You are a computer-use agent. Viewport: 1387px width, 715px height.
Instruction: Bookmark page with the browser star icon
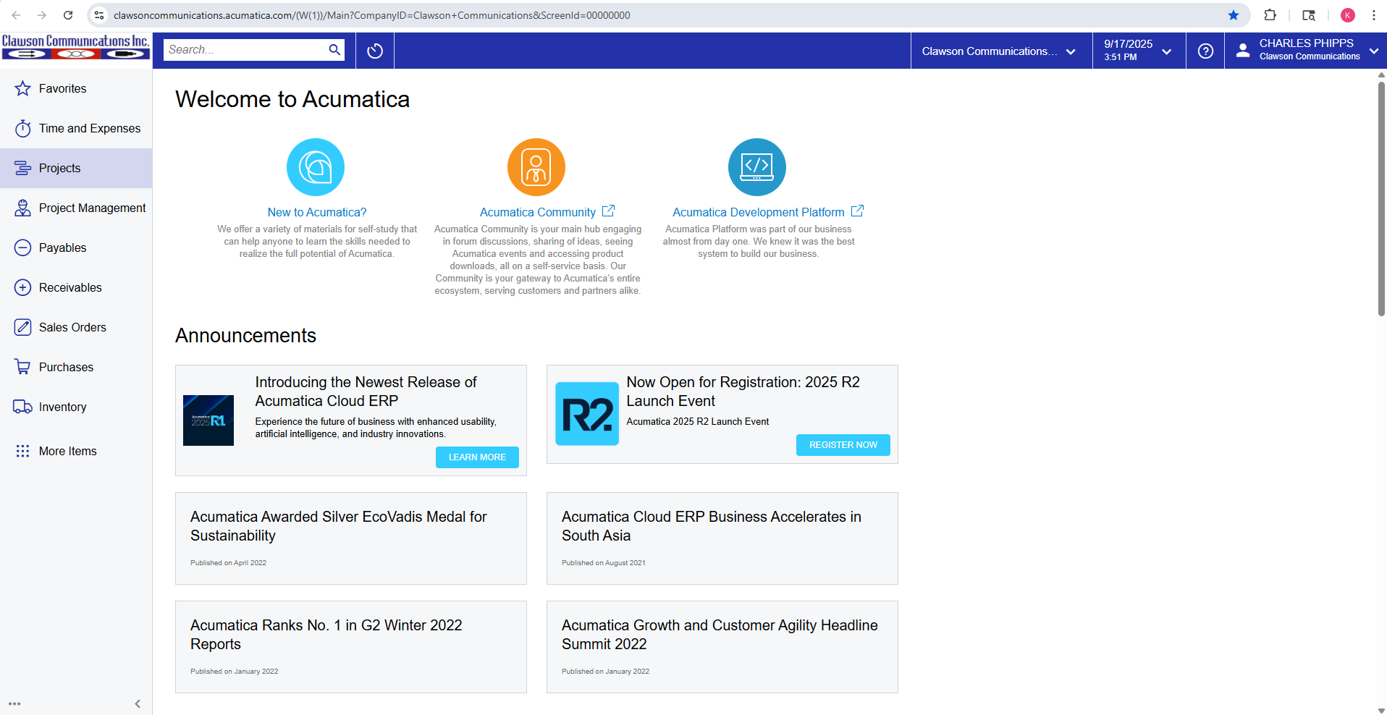click(1234, 15)
